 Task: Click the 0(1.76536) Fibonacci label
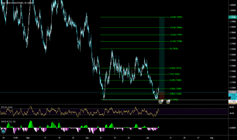coord(174,49)
